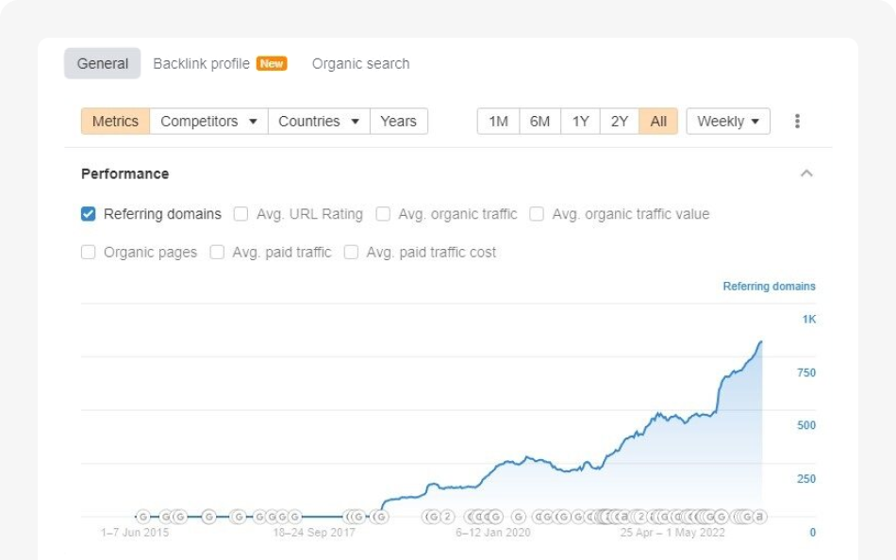Enable the Organic pages metric
The image size is (896, 560).
(x=88, y=252)
